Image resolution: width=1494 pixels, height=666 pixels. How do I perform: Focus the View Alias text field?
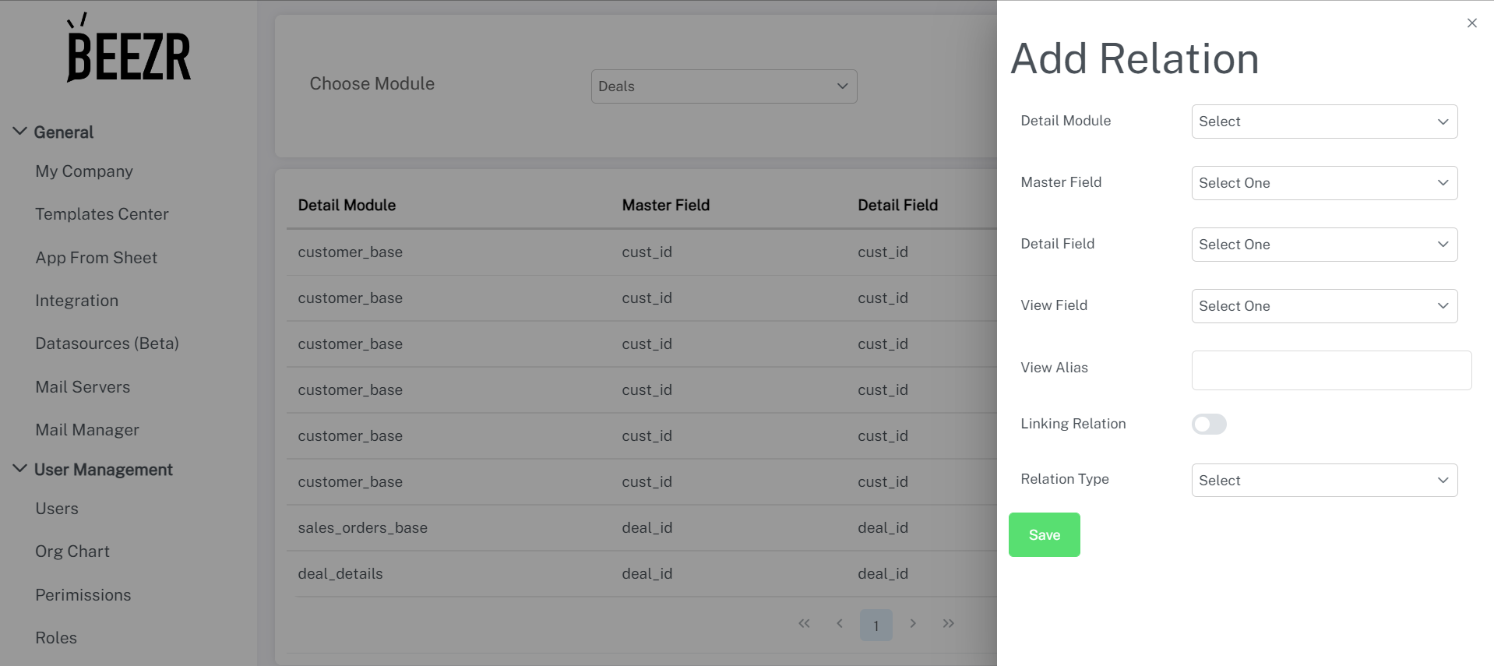[x=1330, y=370]
